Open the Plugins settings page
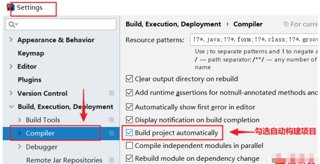Image resolution: width=320 pixels, height=164 pixels. 30,80
